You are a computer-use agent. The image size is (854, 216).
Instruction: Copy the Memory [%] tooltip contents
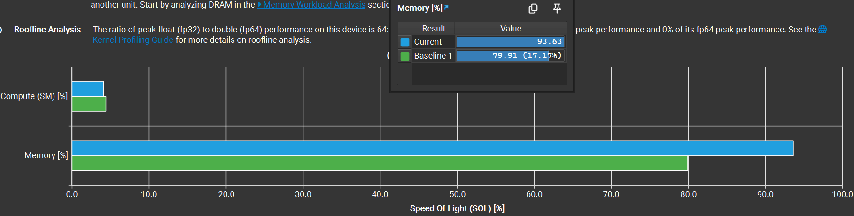pos(533,8)
